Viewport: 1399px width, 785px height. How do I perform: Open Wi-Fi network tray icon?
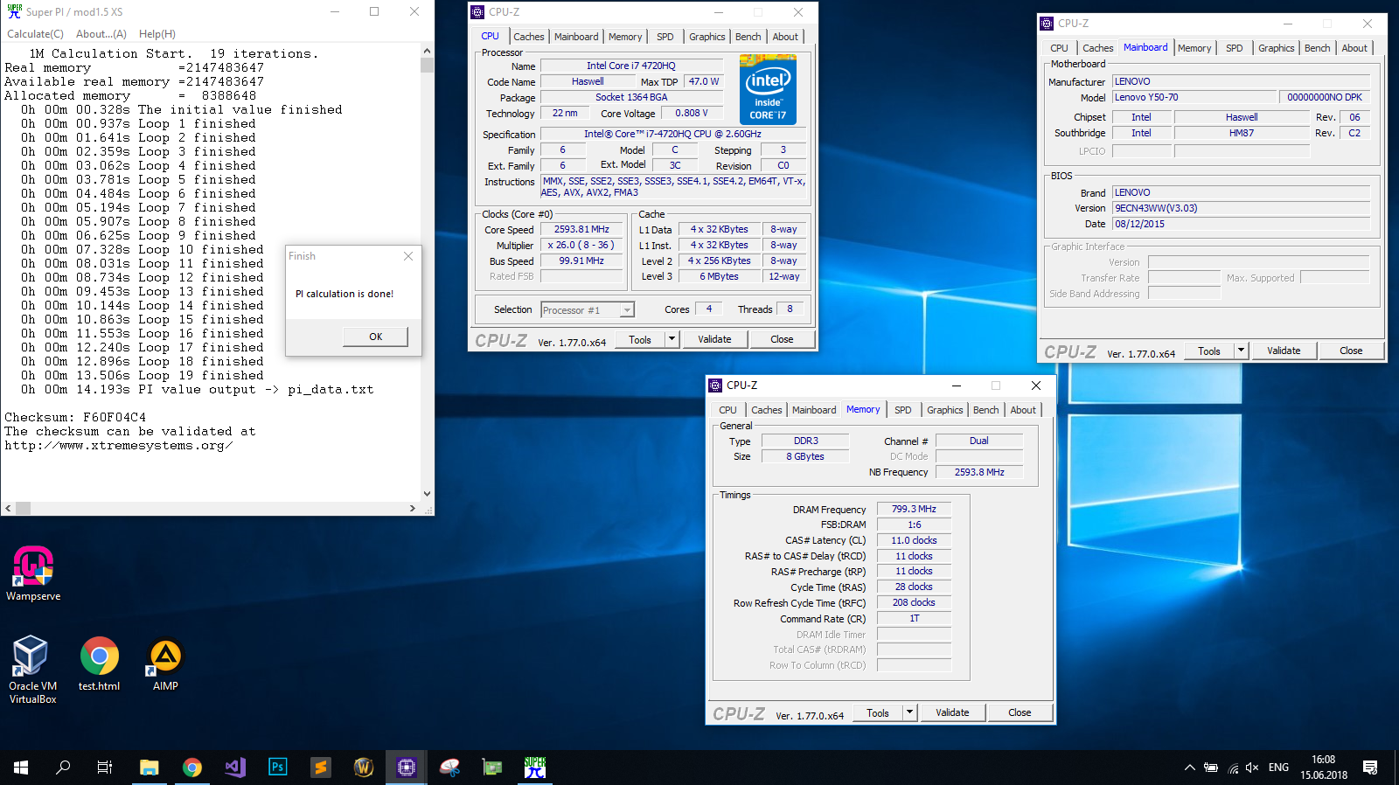click(1233, 768)
